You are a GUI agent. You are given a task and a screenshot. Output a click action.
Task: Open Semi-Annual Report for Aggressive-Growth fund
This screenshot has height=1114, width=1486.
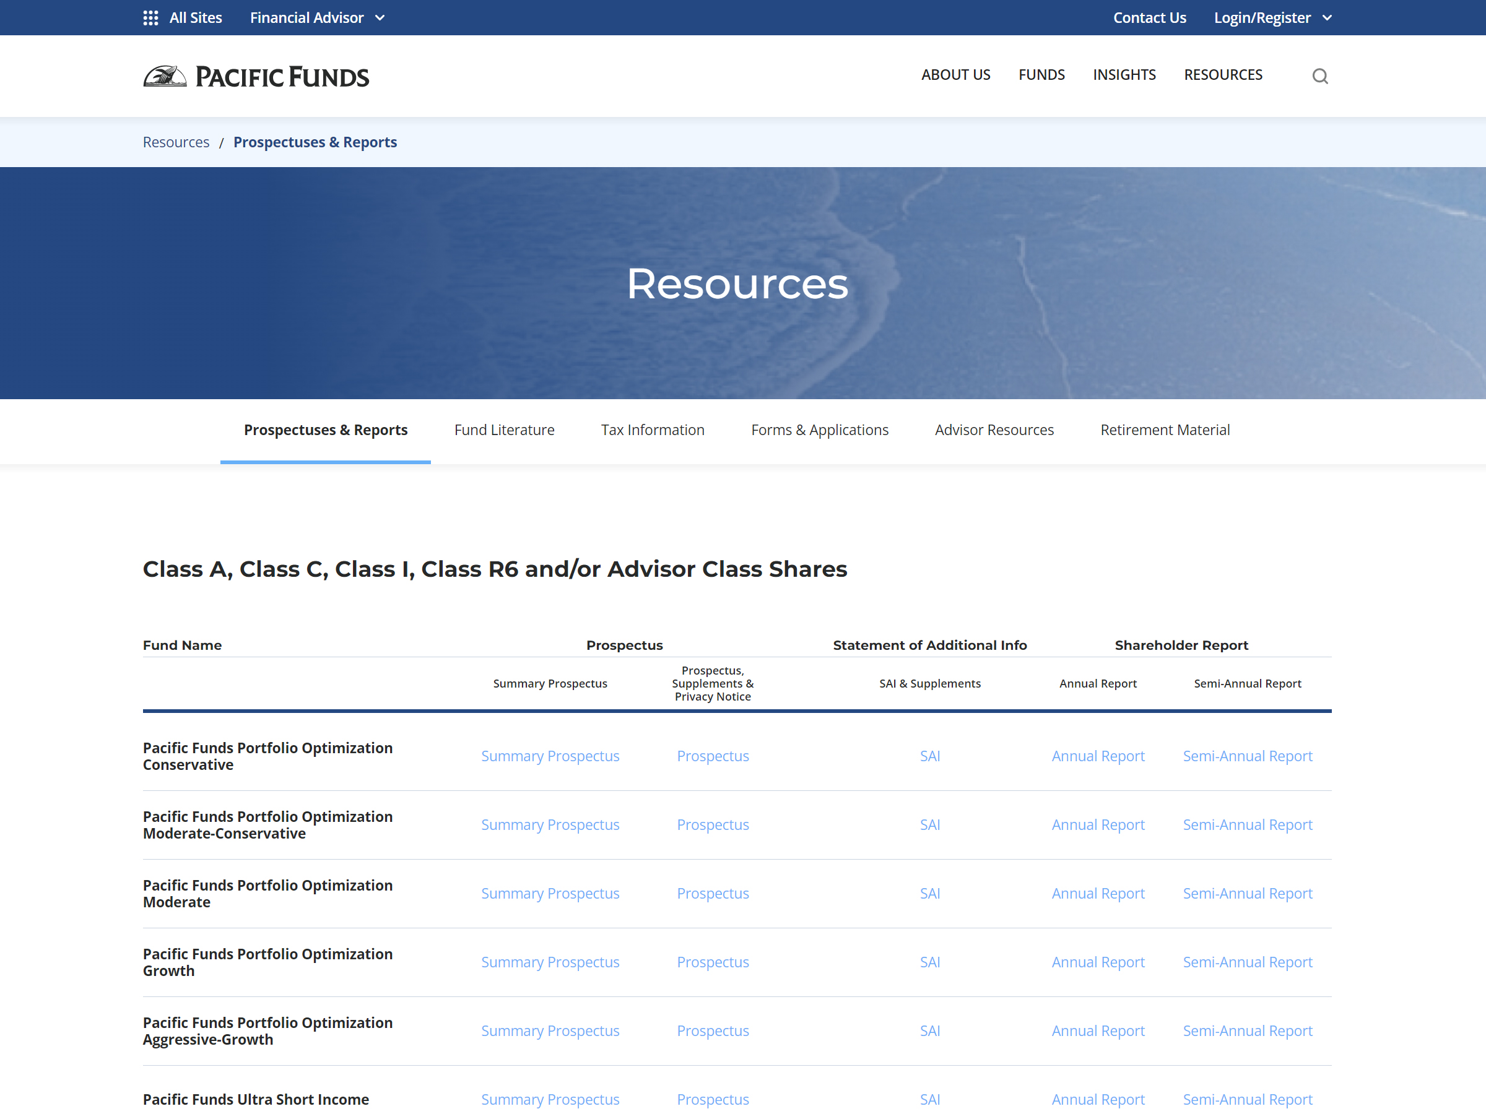(1247, 1030)
